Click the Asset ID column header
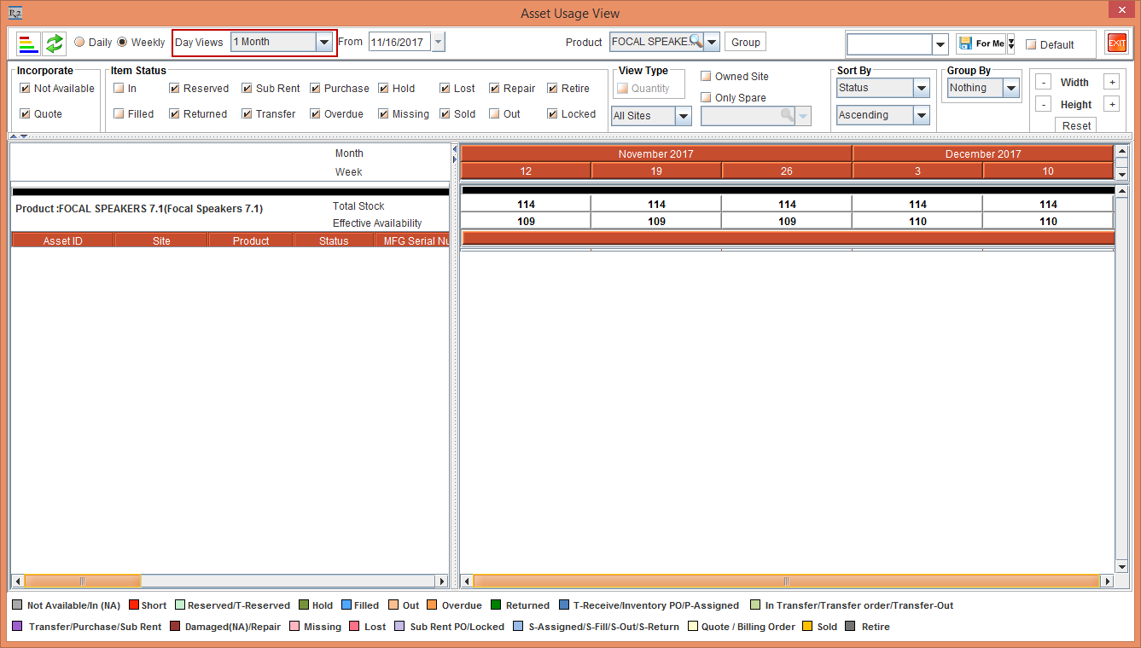Viewport: 1141px width, 648px height. click(62, 241)
